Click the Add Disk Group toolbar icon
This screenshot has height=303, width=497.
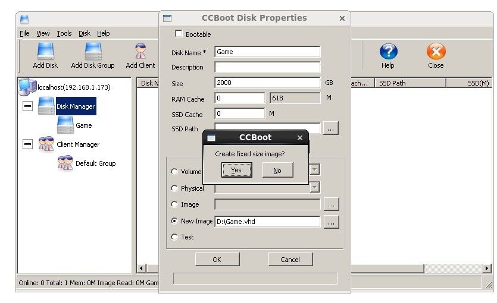click(x=93, y=52)
